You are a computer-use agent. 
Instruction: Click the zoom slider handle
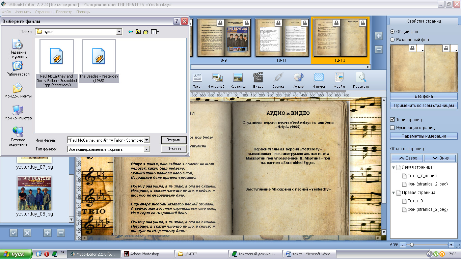411,244
